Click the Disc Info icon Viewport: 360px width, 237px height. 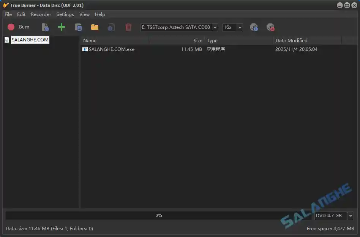pos(254,27)
